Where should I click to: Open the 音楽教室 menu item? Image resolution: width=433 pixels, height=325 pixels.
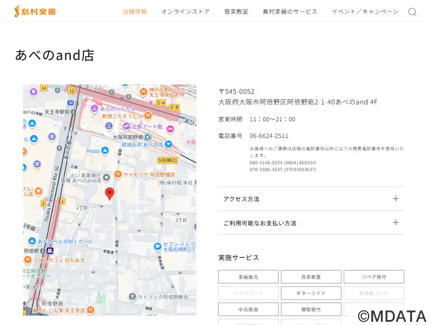pos(236,11)
